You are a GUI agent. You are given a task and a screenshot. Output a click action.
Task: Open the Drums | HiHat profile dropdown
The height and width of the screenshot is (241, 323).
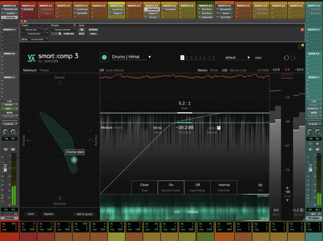tap(150, 57)
